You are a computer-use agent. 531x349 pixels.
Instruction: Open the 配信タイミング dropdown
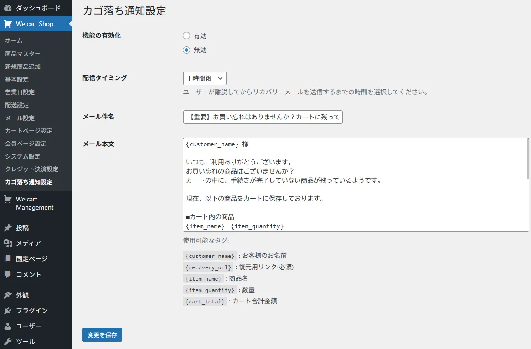click(205, 78)
